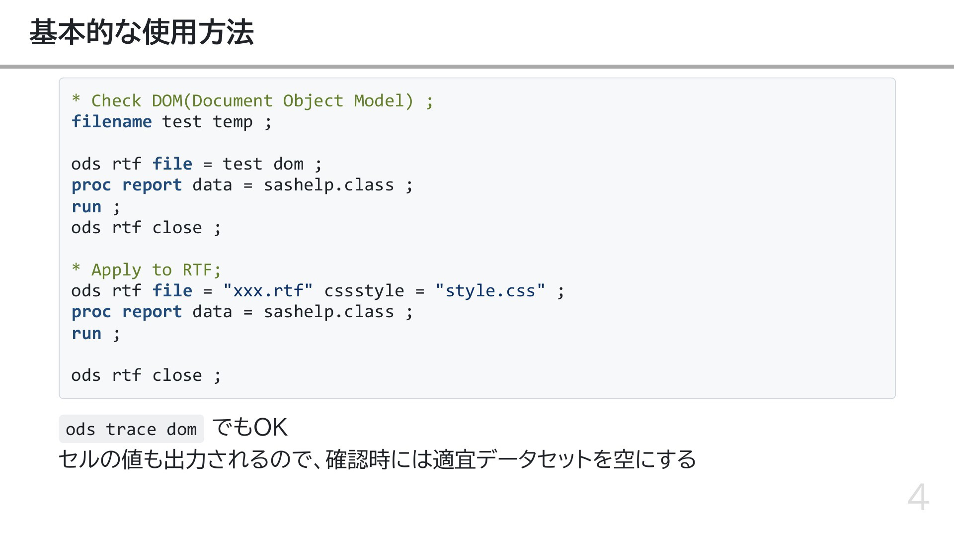
Task: Click the sentence beginning セルの値も出力される
Action: 377,459
